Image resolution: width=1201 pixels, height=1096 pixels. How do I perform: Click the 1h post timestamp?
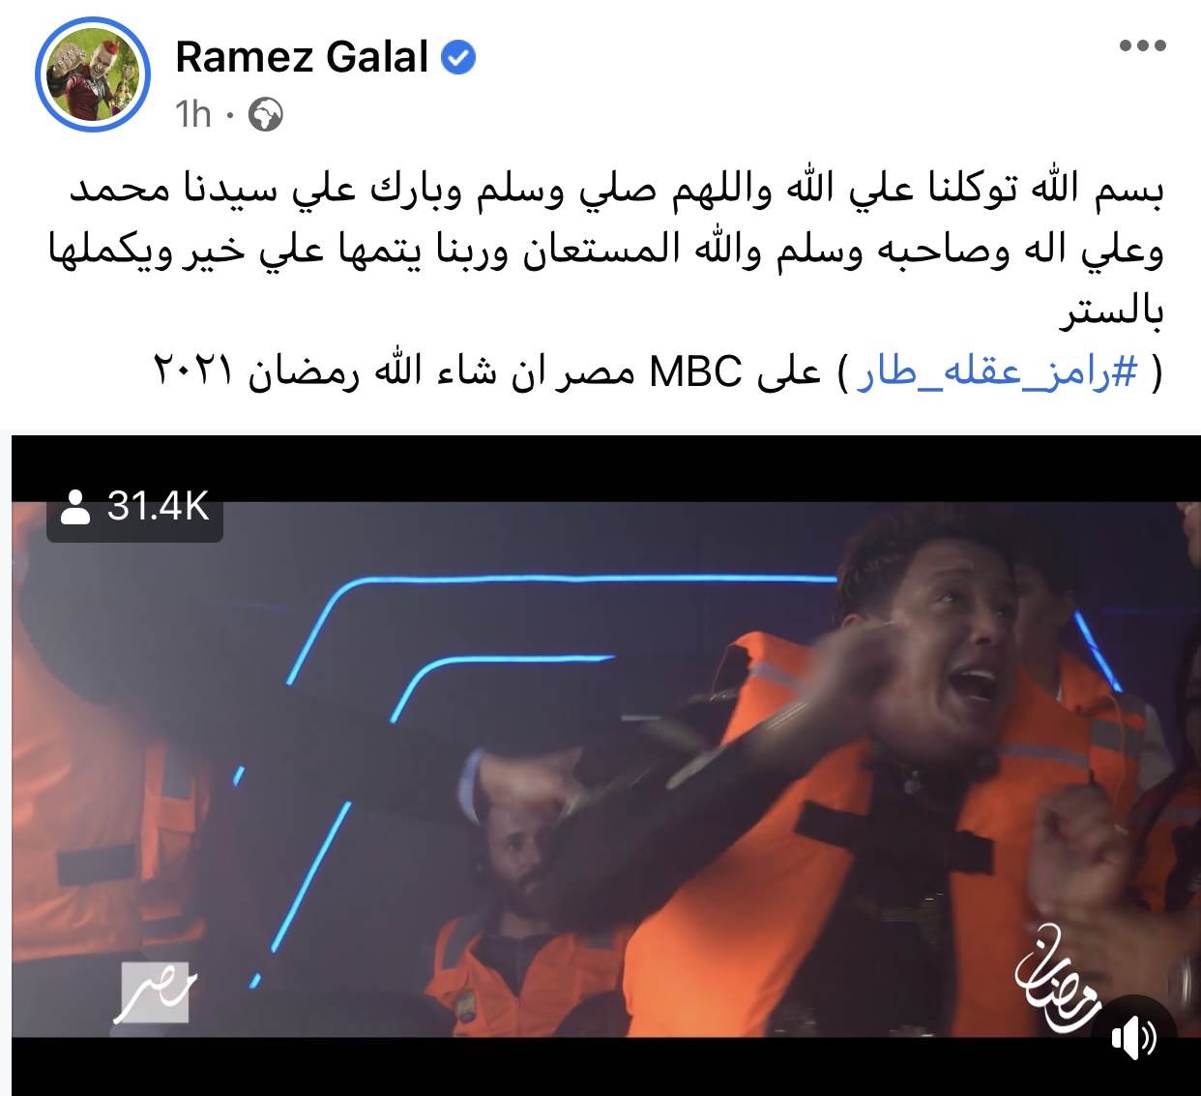[x=193, y=116]
